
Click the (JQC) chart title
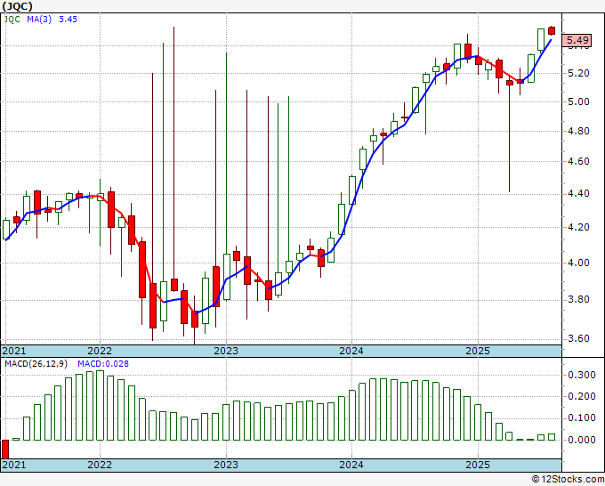[18, 6]
